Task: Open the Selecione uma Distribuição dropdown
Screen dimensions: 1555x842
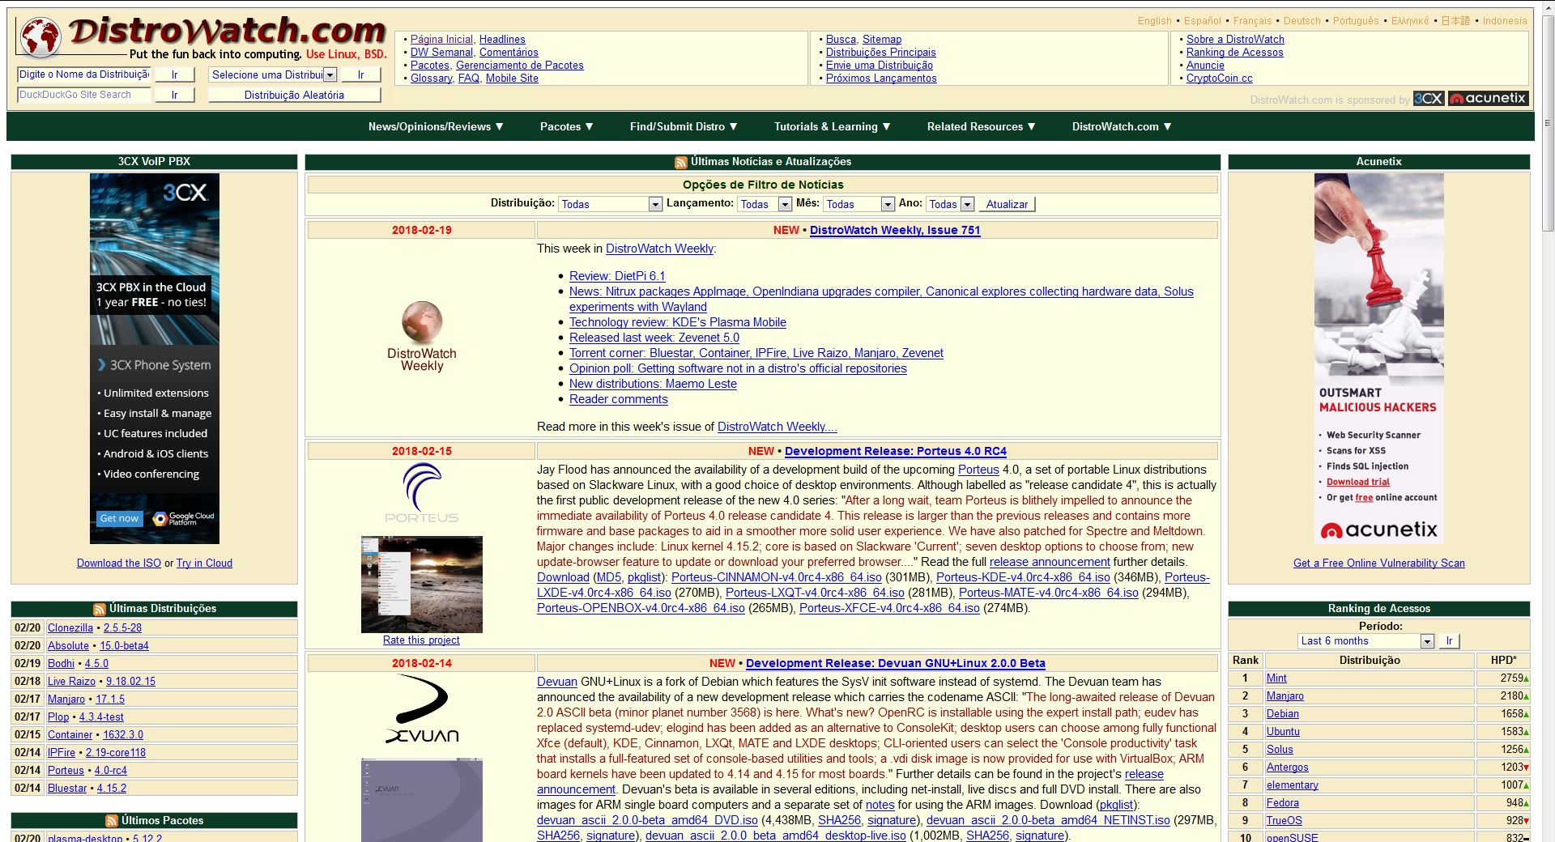Action: [x=272, y=75]
